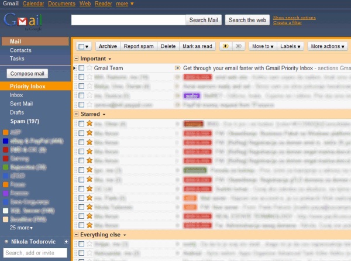Click chat status dot beside Nikola Todorovic

coord(6,241)
